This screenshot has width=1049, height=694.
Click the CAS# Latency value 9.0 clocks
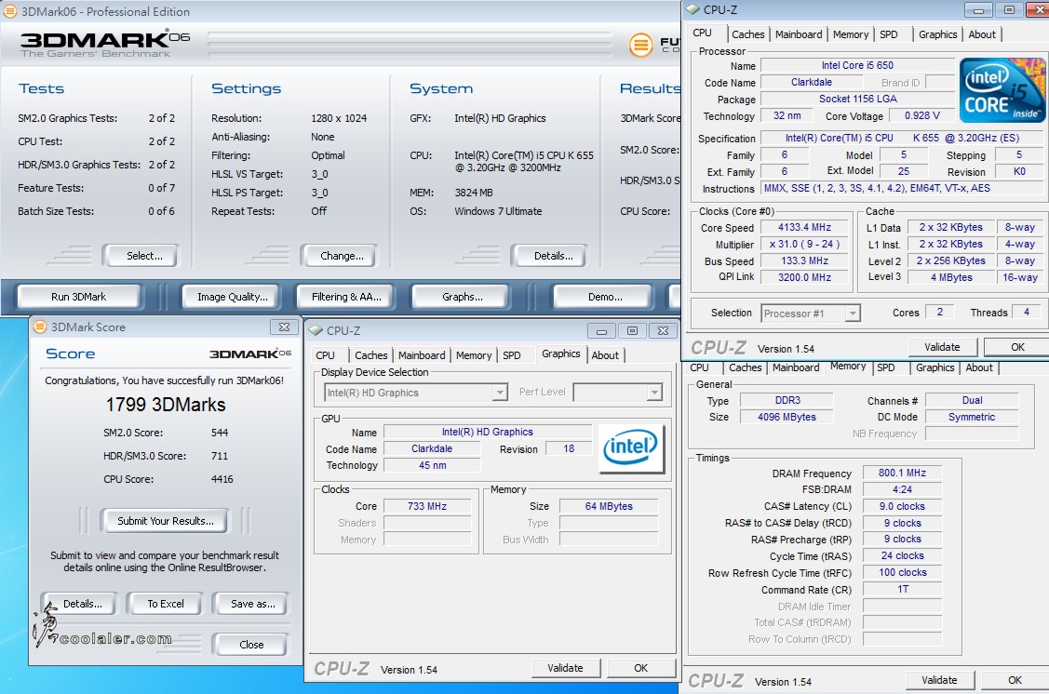(x=903, y=506)
